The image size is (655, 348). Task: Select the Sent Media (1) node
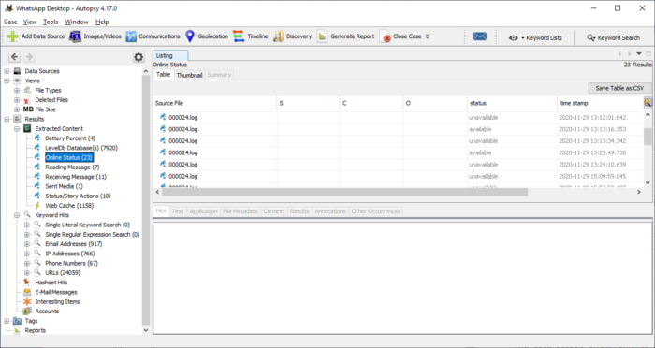point(64,186)
